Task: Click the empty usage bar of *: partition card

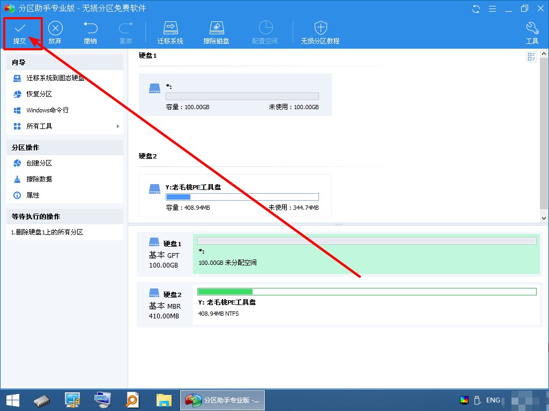Action: point(242,96)
